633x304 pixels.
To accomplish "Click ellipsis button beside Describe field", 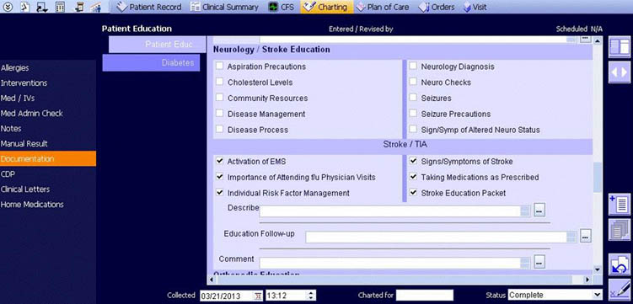I will [x=539, y=210].
